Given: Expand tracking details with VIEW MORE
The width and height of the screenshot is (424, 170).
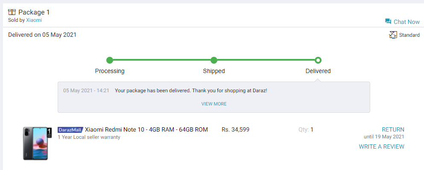Looking at the screenshot, I should pos(214,104).
